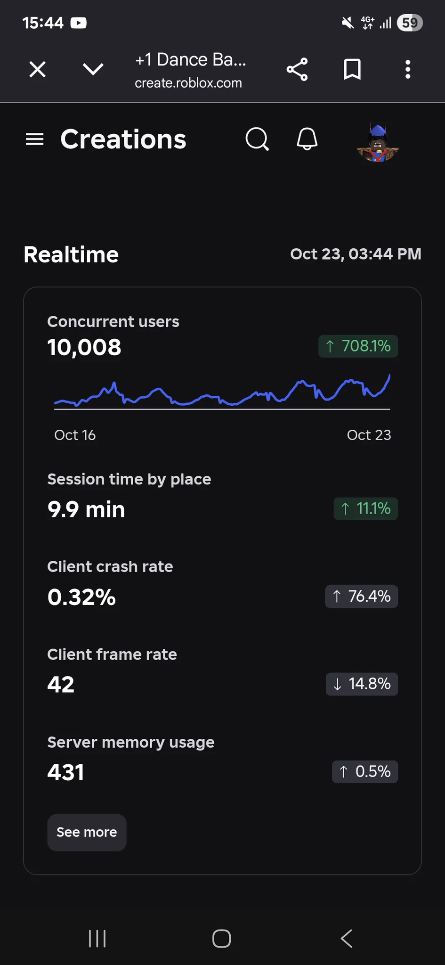Tap the battery indicator showing 59
Image resolution: width=445 pixels, height=965 pixels.
click(x=410, y=23)
